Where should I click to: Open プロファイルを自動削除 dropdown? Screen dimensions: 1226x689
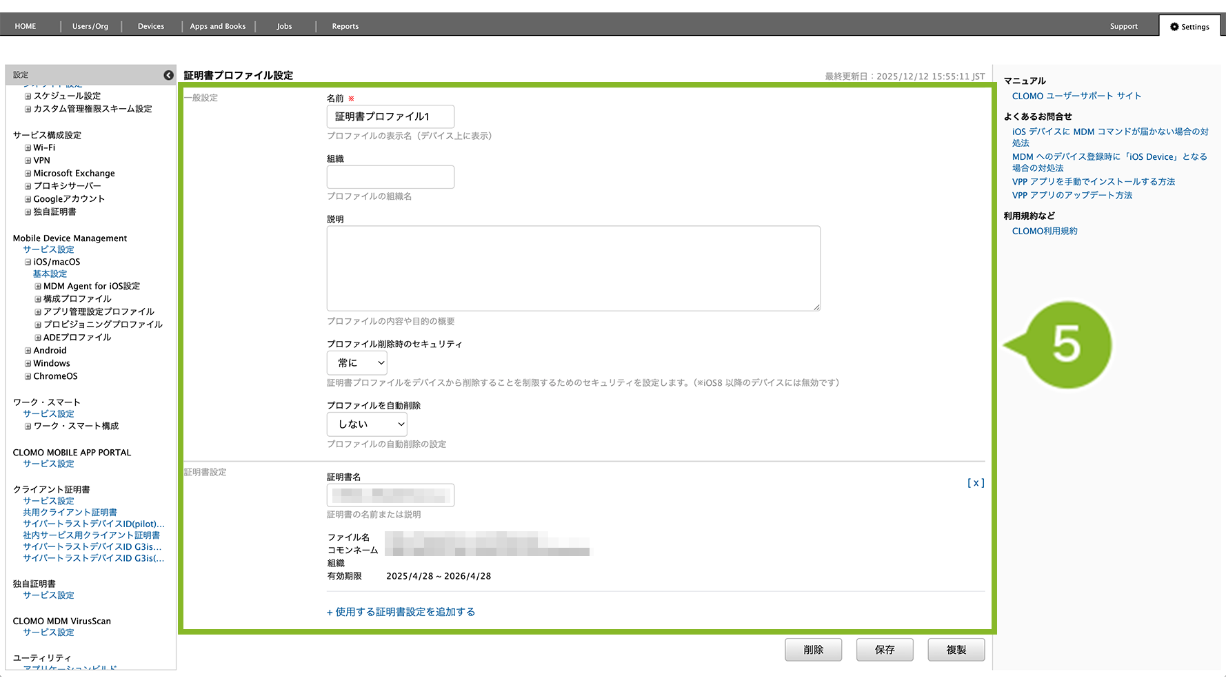367,424
